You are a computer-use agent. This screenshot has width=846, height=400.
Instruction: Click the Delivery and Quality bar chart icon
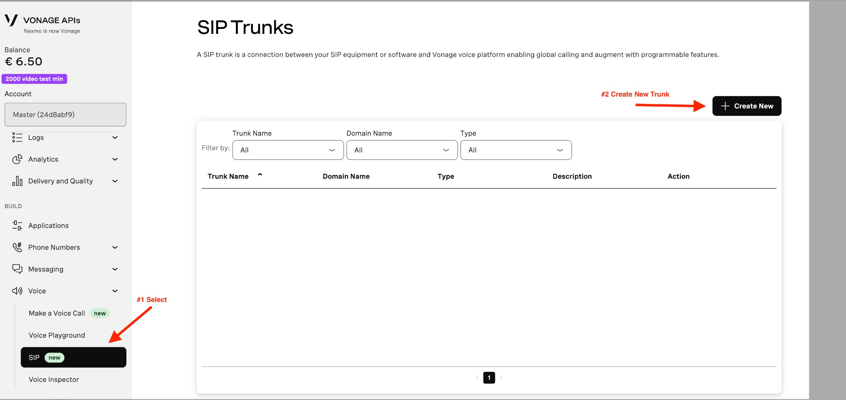17,181
